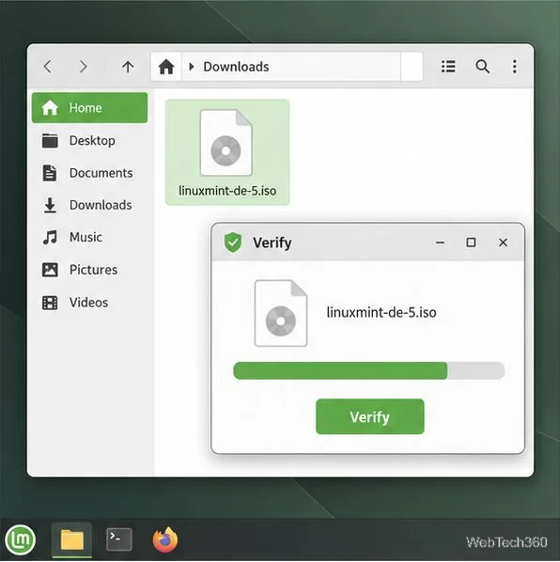Go back with the left arrow button
This screenshot has width=560, height=562.
click(47, 67)
